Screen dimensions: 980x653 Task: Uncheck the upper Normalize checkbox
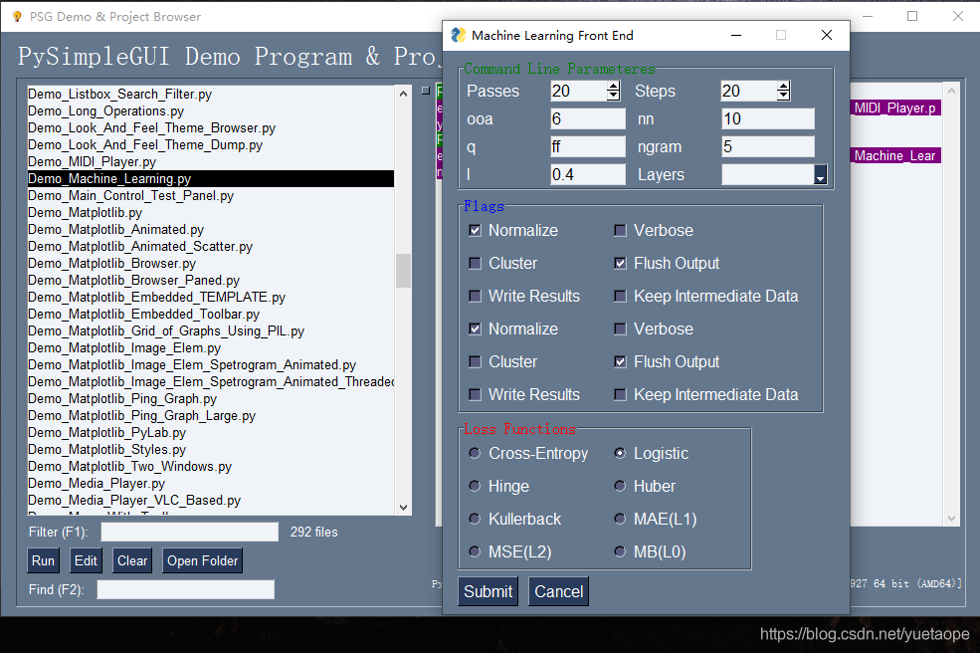[475, 230]
